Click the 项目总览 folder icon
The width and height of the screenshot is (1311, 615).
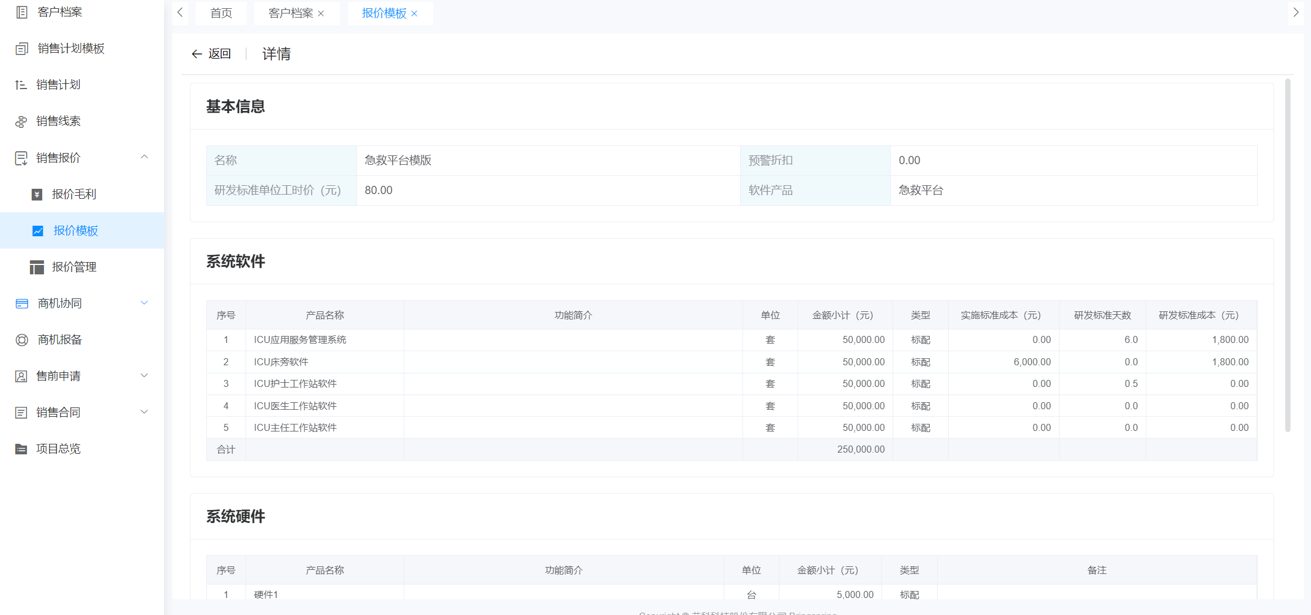tap(21, 449)
